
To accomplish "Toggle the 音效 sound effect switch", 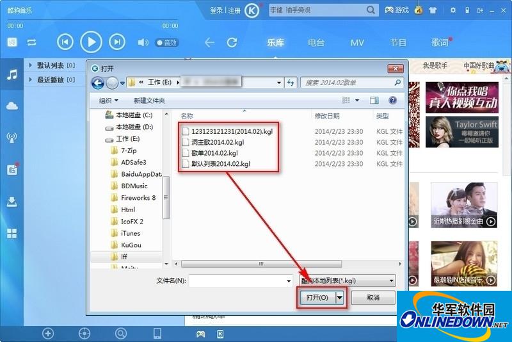I will click(166, 43).
